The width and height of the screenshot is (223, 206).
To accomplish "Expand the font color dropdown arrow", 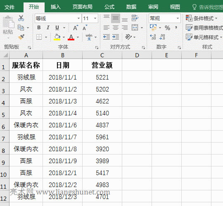I will click(x=78, y=37).
